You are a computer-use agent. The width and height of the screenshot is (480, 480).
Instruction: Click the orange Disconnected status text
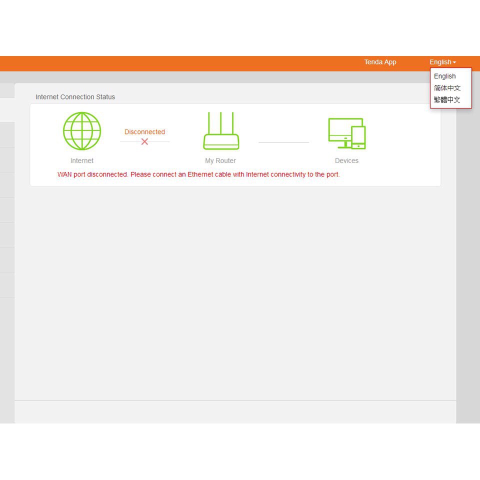[x=144, y=132]
